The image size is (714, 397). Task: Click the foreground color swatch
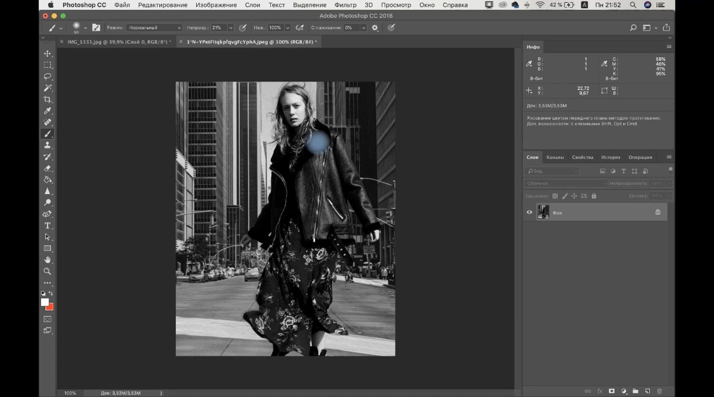(45, 302)
